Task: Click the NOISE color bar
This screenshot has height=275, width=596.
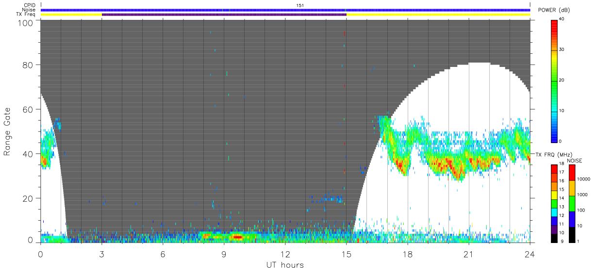Action: tap(571, 204)
